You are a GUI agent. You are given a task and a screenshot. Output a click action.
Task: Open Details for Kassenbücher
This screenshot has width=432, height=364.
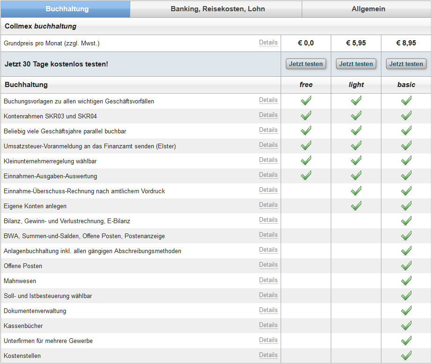(268, 325)
